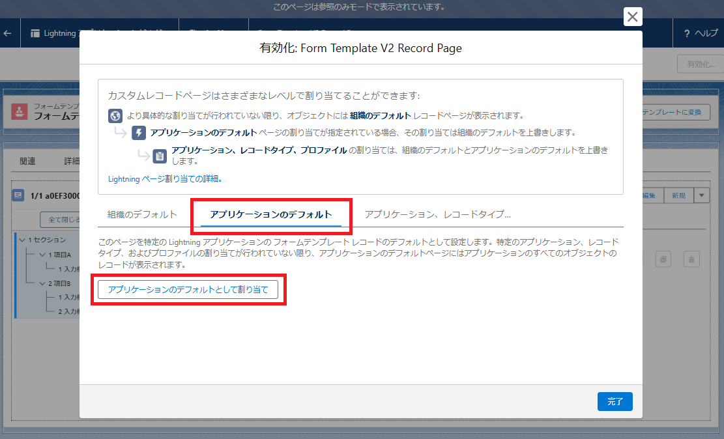Select the 組織のデフォルト tab
724x439 pixels.
(142, 215)
